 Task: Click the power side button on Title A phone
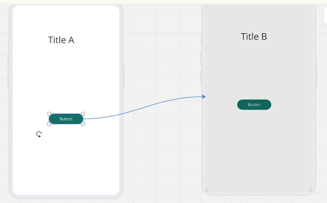[x=124, y=77]
